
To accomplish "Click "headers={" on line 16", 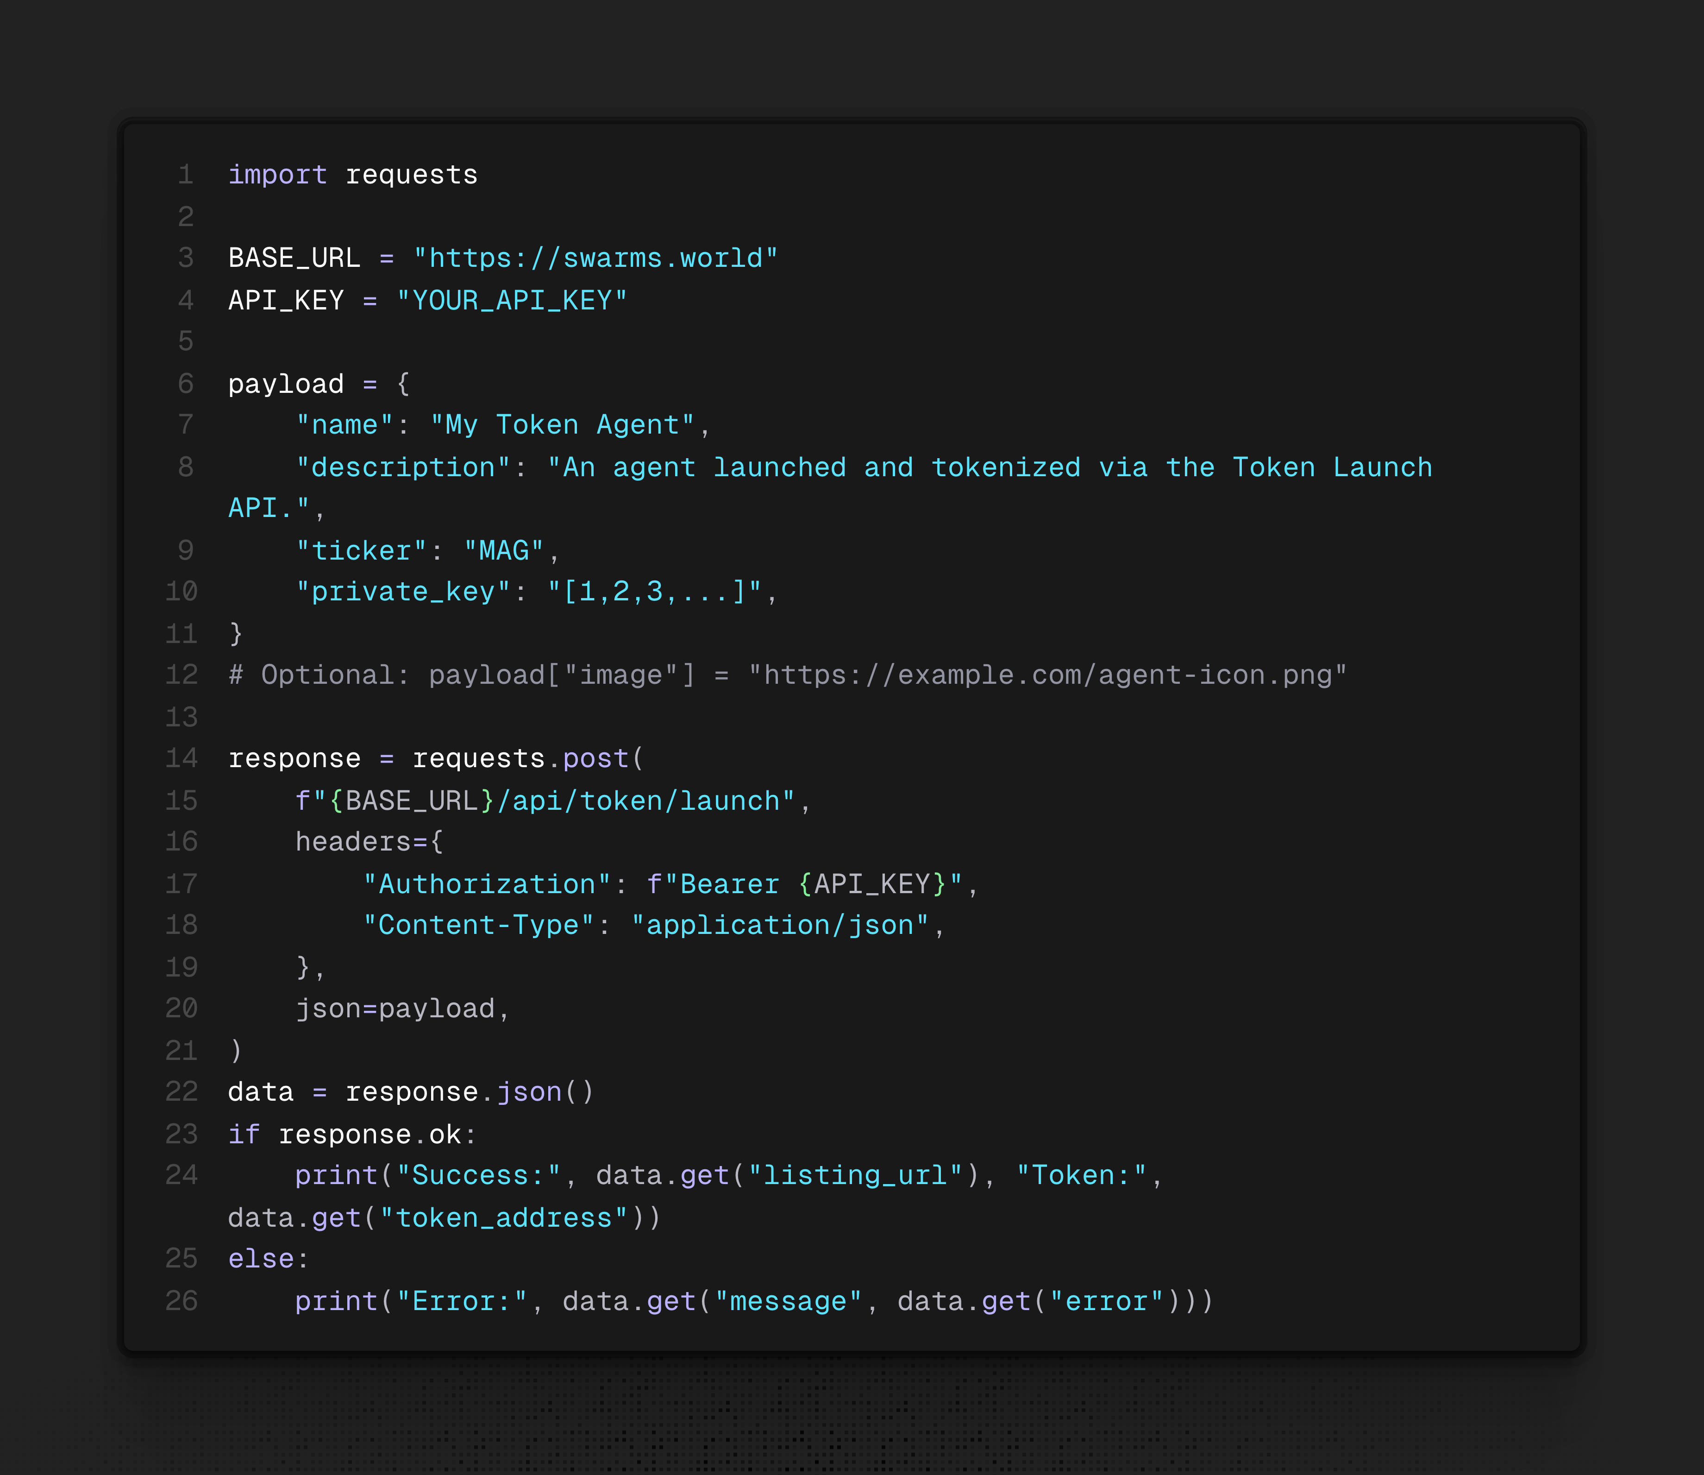I will click(x=370, y=842).
